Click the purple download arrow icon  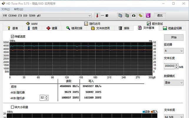tap(148, 15)
